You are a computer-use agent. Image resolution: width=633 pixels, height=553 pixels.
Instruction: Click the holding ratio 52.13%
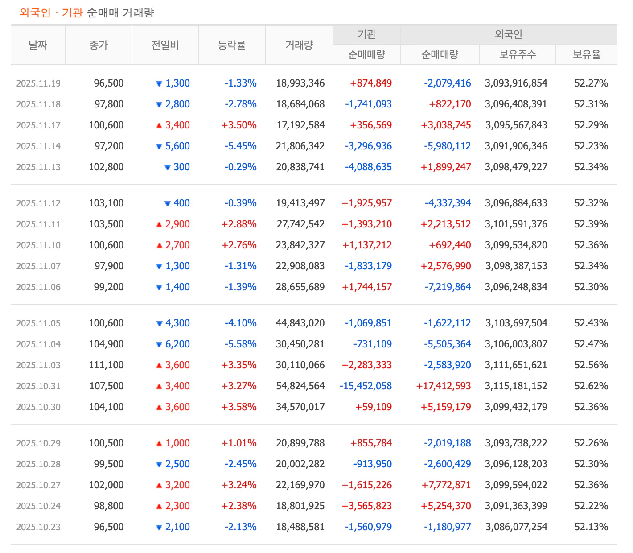[x=591, y=527]
